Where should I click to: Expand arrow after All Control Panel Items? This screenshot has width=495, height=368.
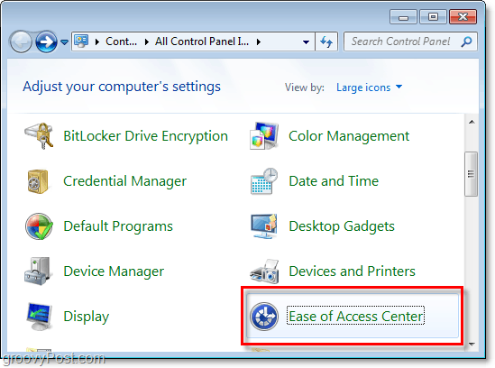(x=259, y=41)
